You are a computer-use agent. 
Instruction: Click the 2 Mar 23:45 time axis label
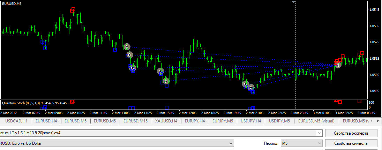click(299, 113)
